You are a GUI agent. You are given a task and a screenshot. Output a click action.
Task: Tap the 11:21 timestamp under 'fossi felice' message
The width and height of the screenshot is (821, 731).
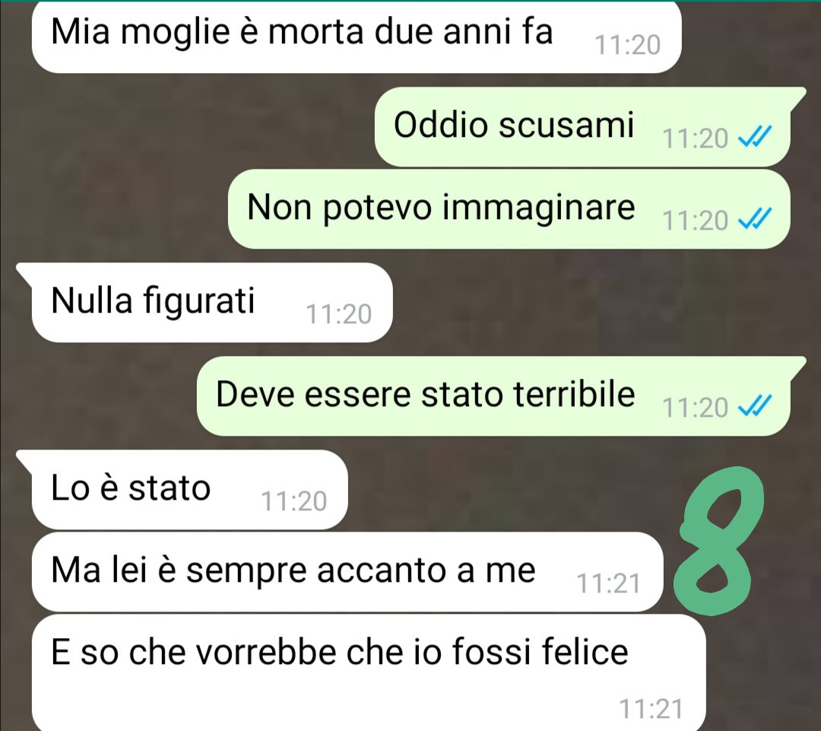tap(651, 709)
